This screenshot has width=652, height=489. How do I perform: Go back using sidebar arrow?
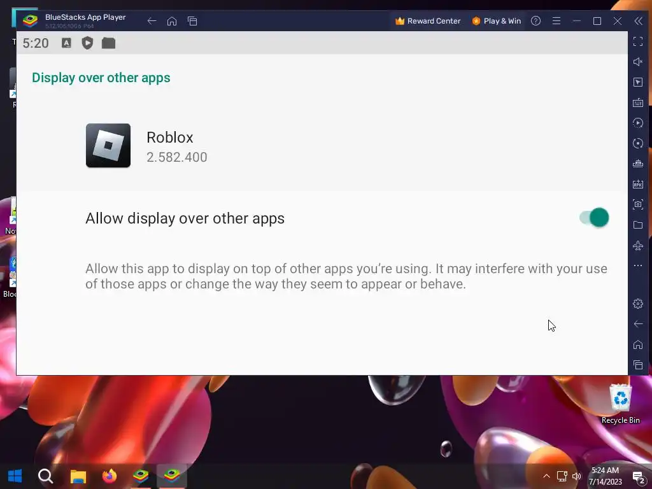(x=638, y=324)
